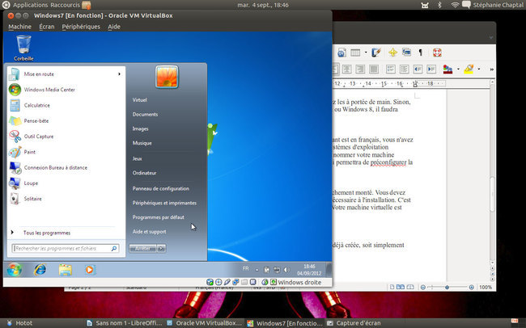This screenshot has width=526, height=328.
Task: Click the LibreOffice vertical scrollbar
Action: tap(492, 195)
